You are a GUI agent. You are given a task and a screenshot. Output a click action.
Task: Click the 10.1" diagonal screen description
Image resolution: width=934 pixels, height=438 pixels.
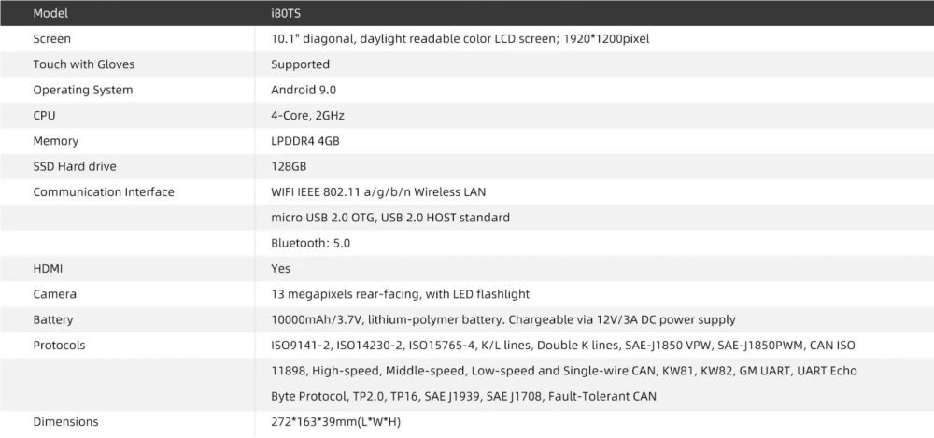point(460,39)
